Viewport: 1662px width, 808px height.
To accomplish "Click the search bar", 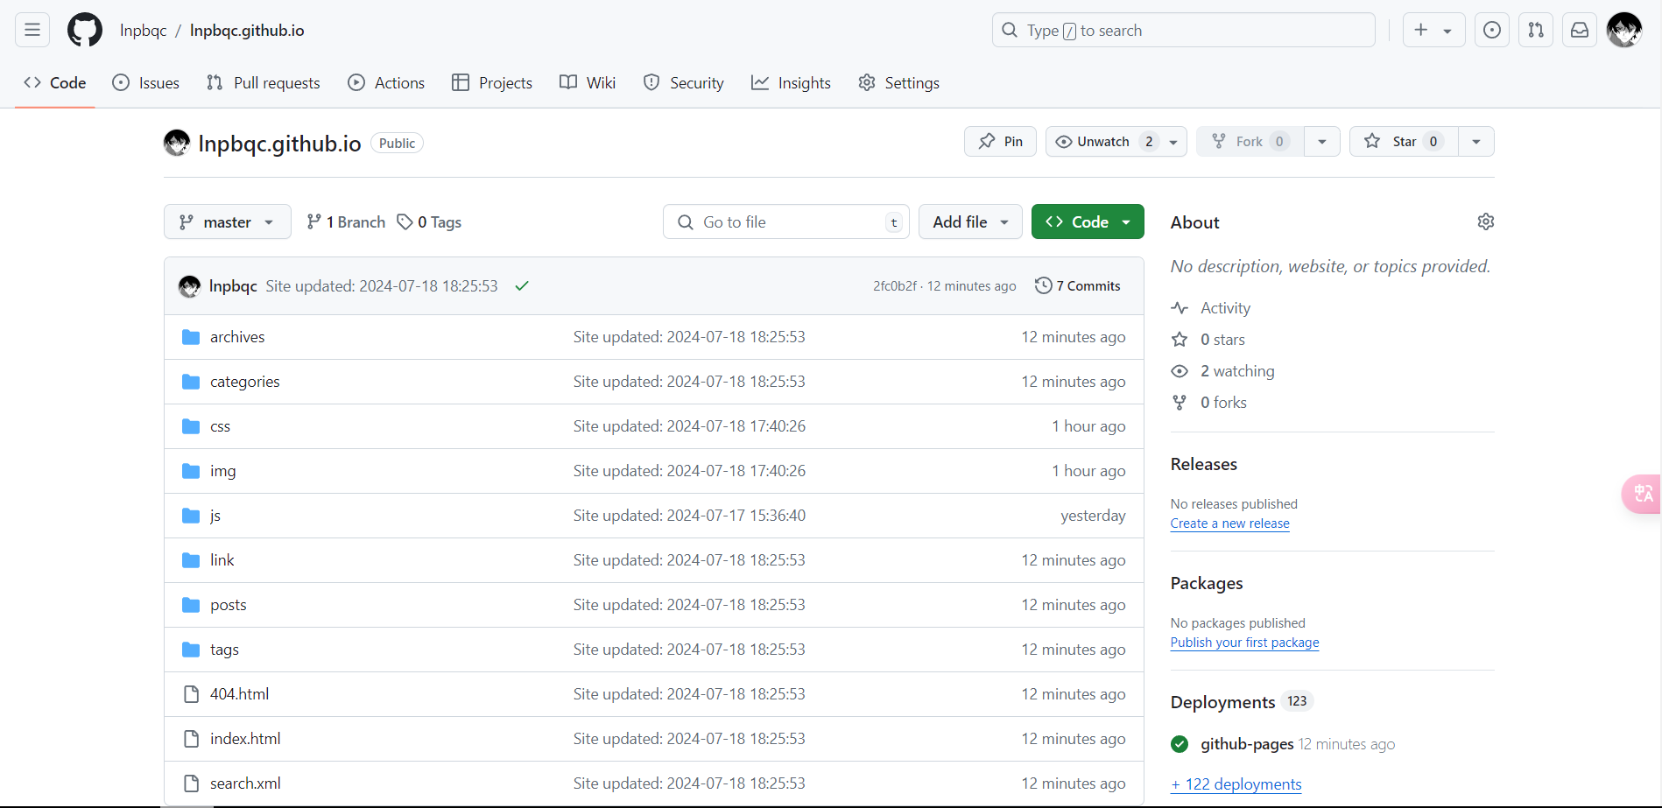I will (x=1183, y=30).
